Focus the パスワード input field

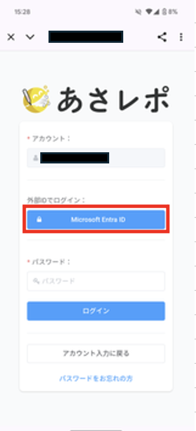click(96, 281)
